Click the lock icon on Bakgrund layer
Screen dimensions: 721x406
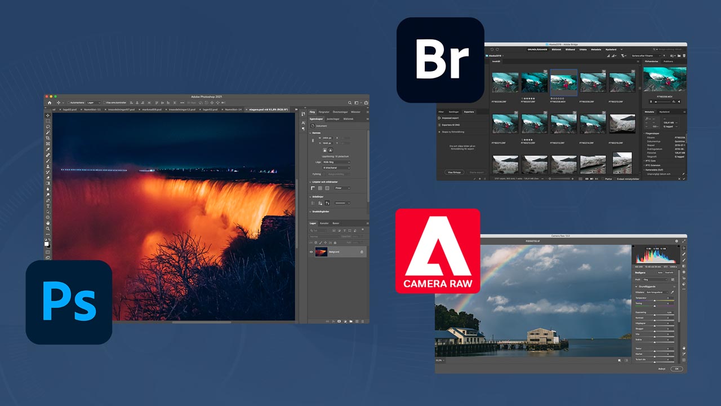[x=362, y=251]
